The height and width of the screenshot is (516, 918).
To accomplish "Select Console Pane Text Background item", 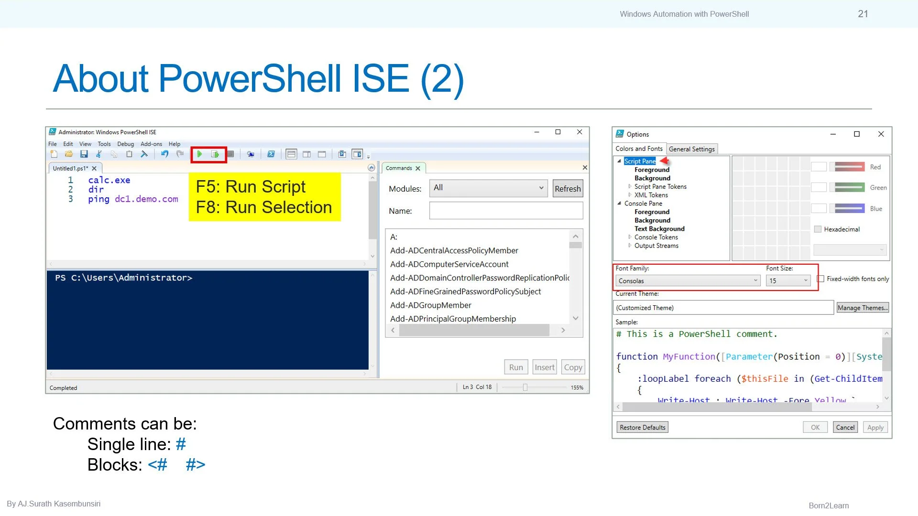I will (659, 229).
